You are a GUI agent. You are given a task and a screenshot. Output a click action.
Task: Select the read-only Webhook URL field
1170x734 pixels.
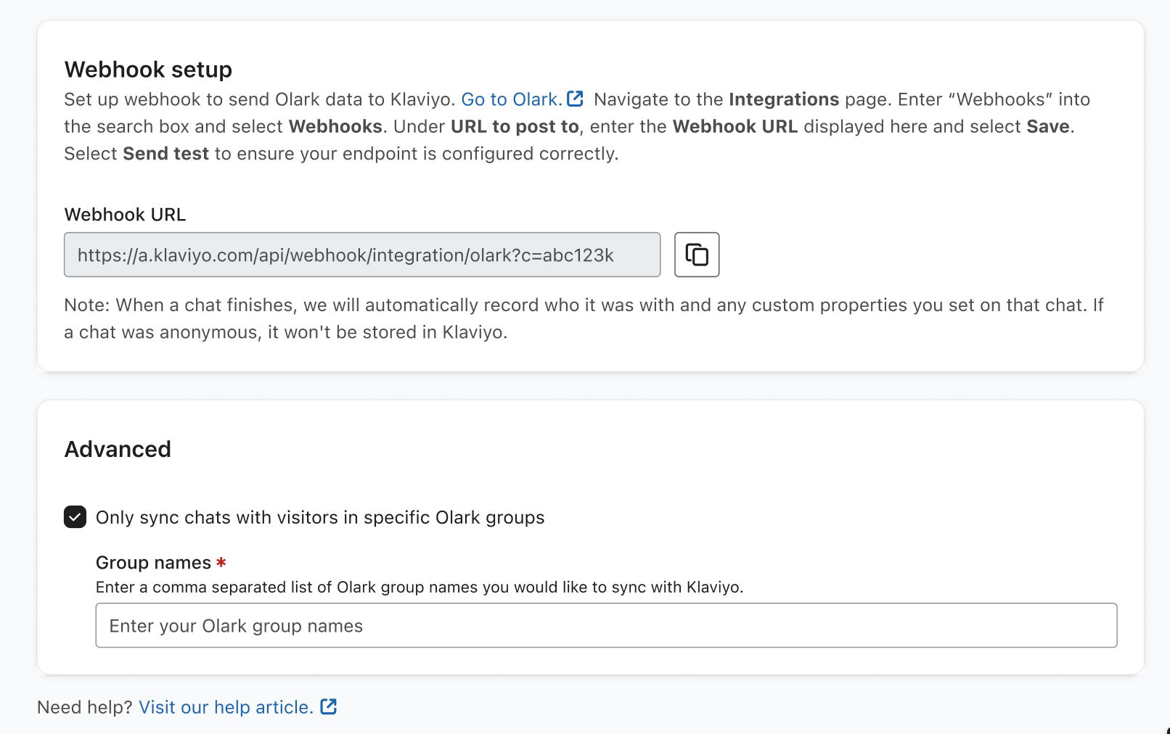[362, 255]
